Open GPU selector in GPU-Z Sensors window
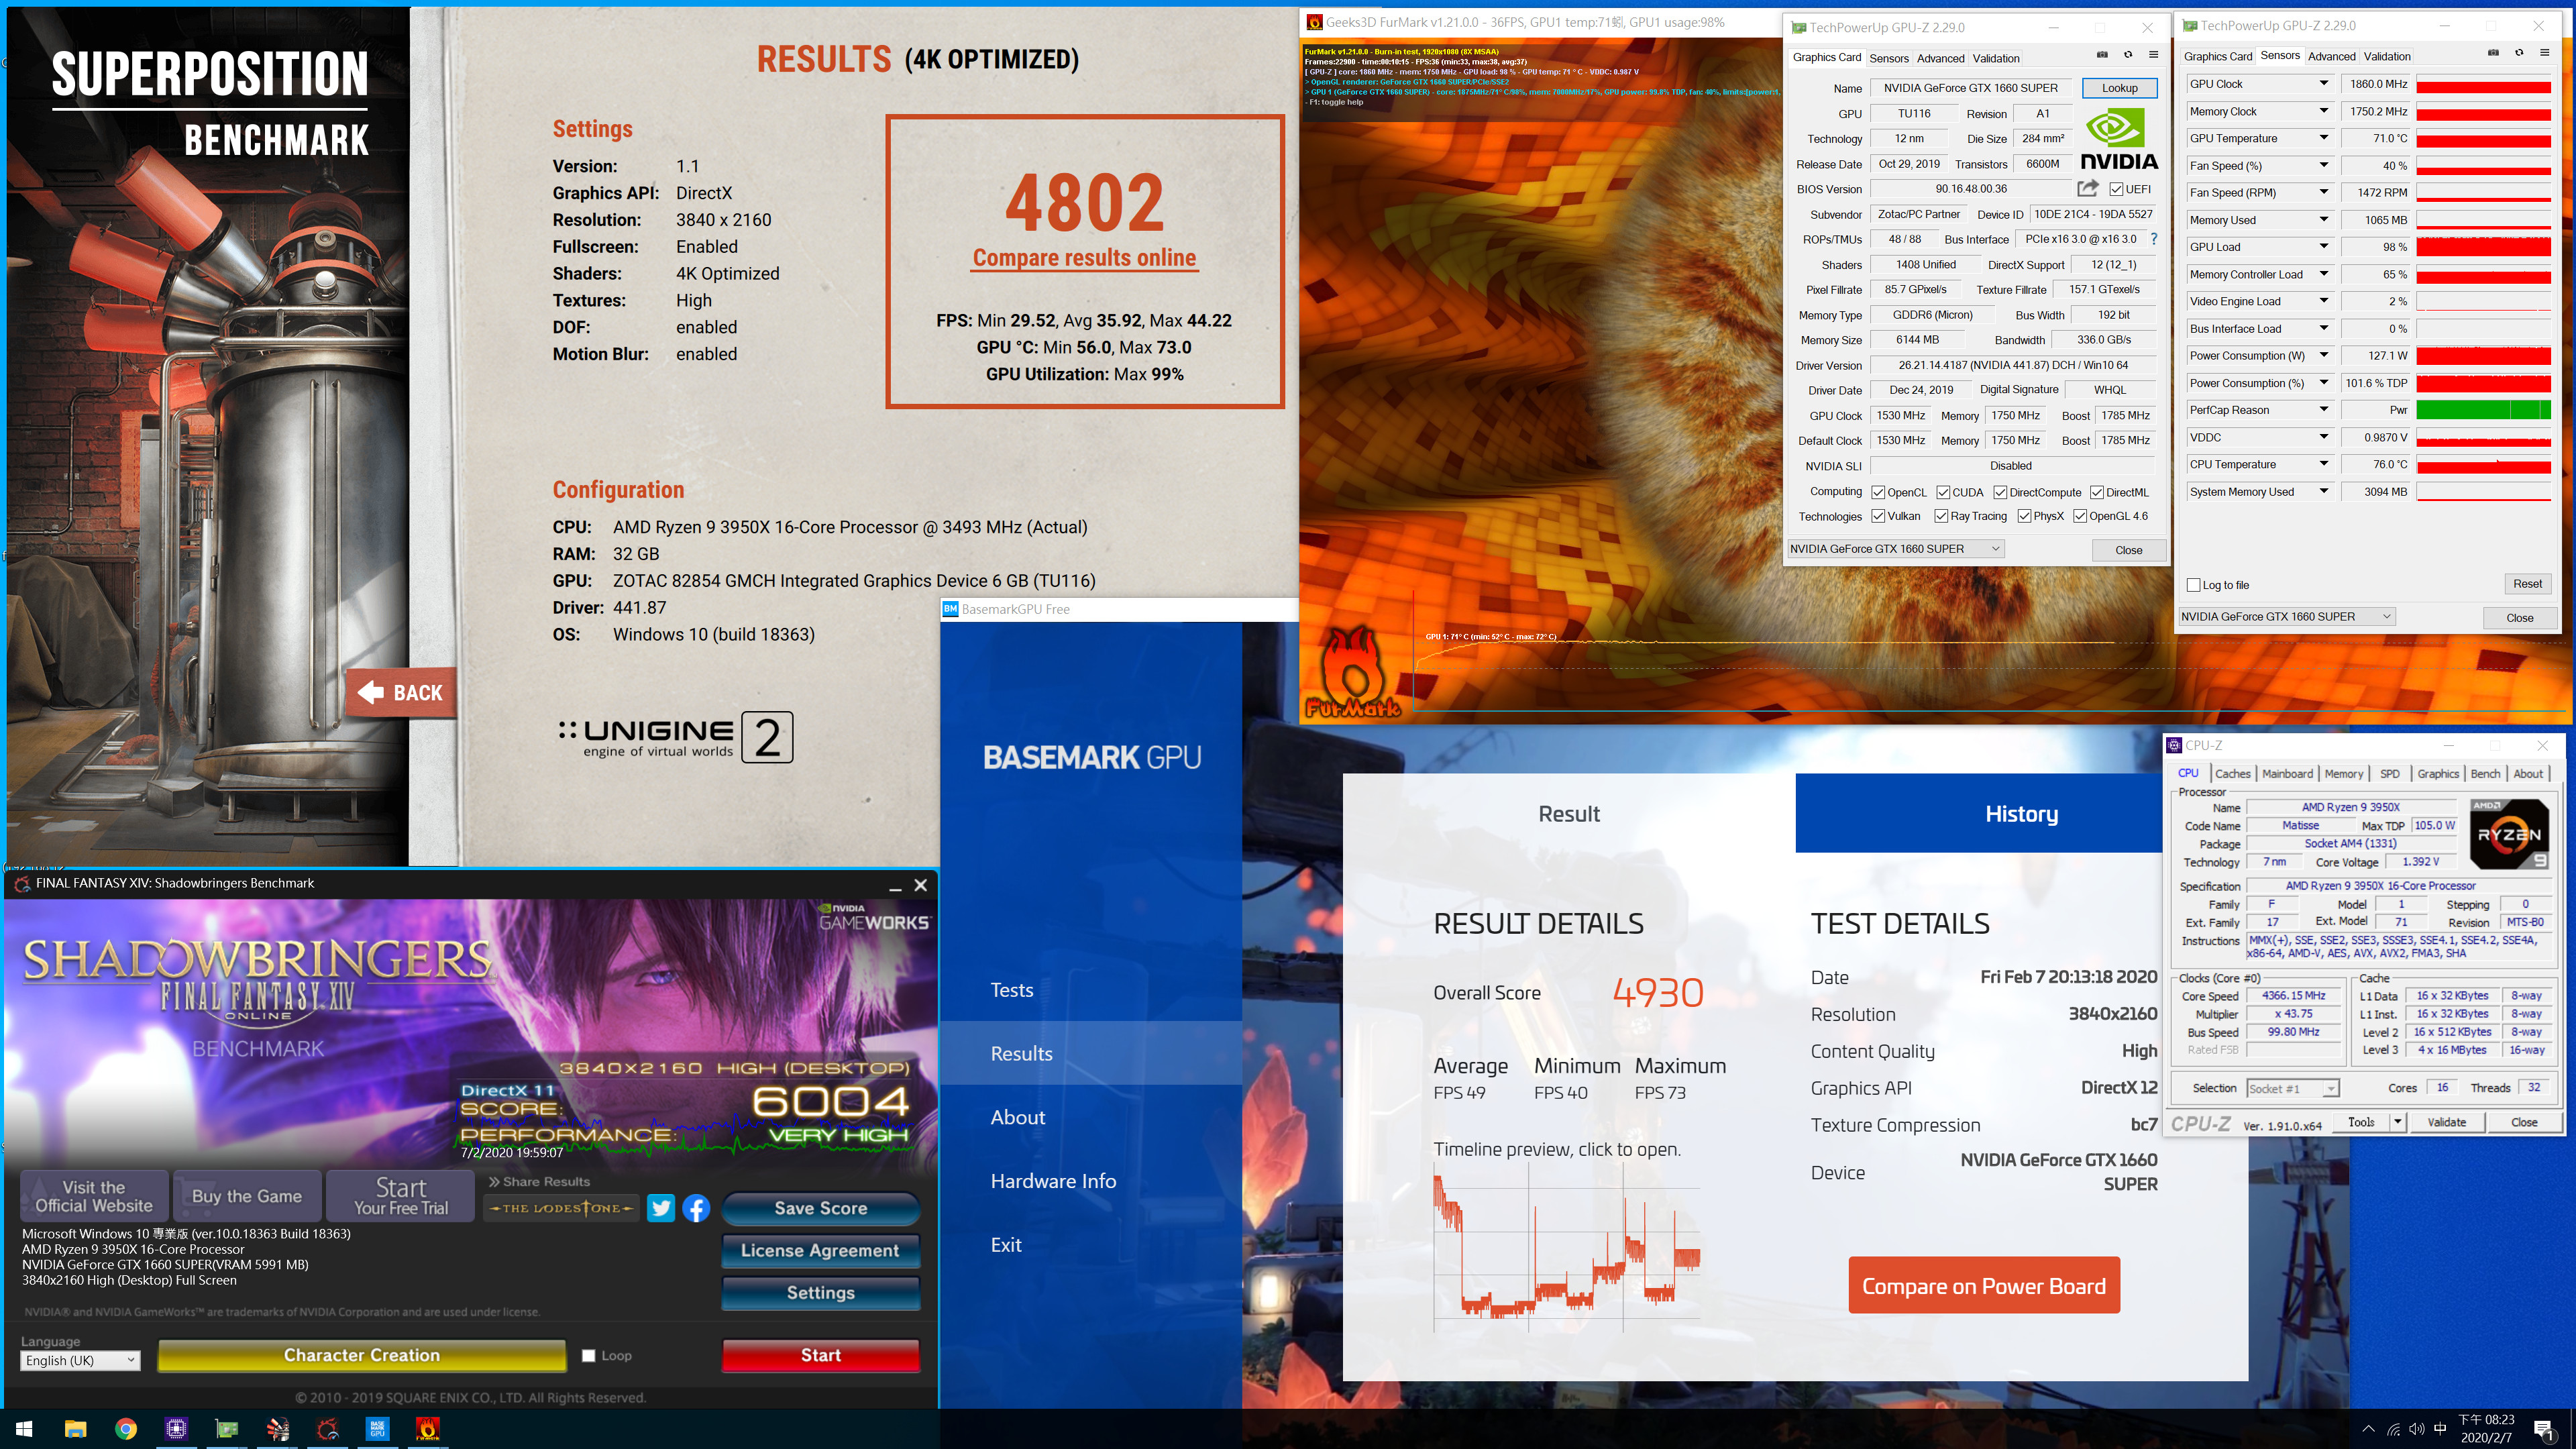Viewport: 2576px width, 1449px height. (x=2286, y=616)
